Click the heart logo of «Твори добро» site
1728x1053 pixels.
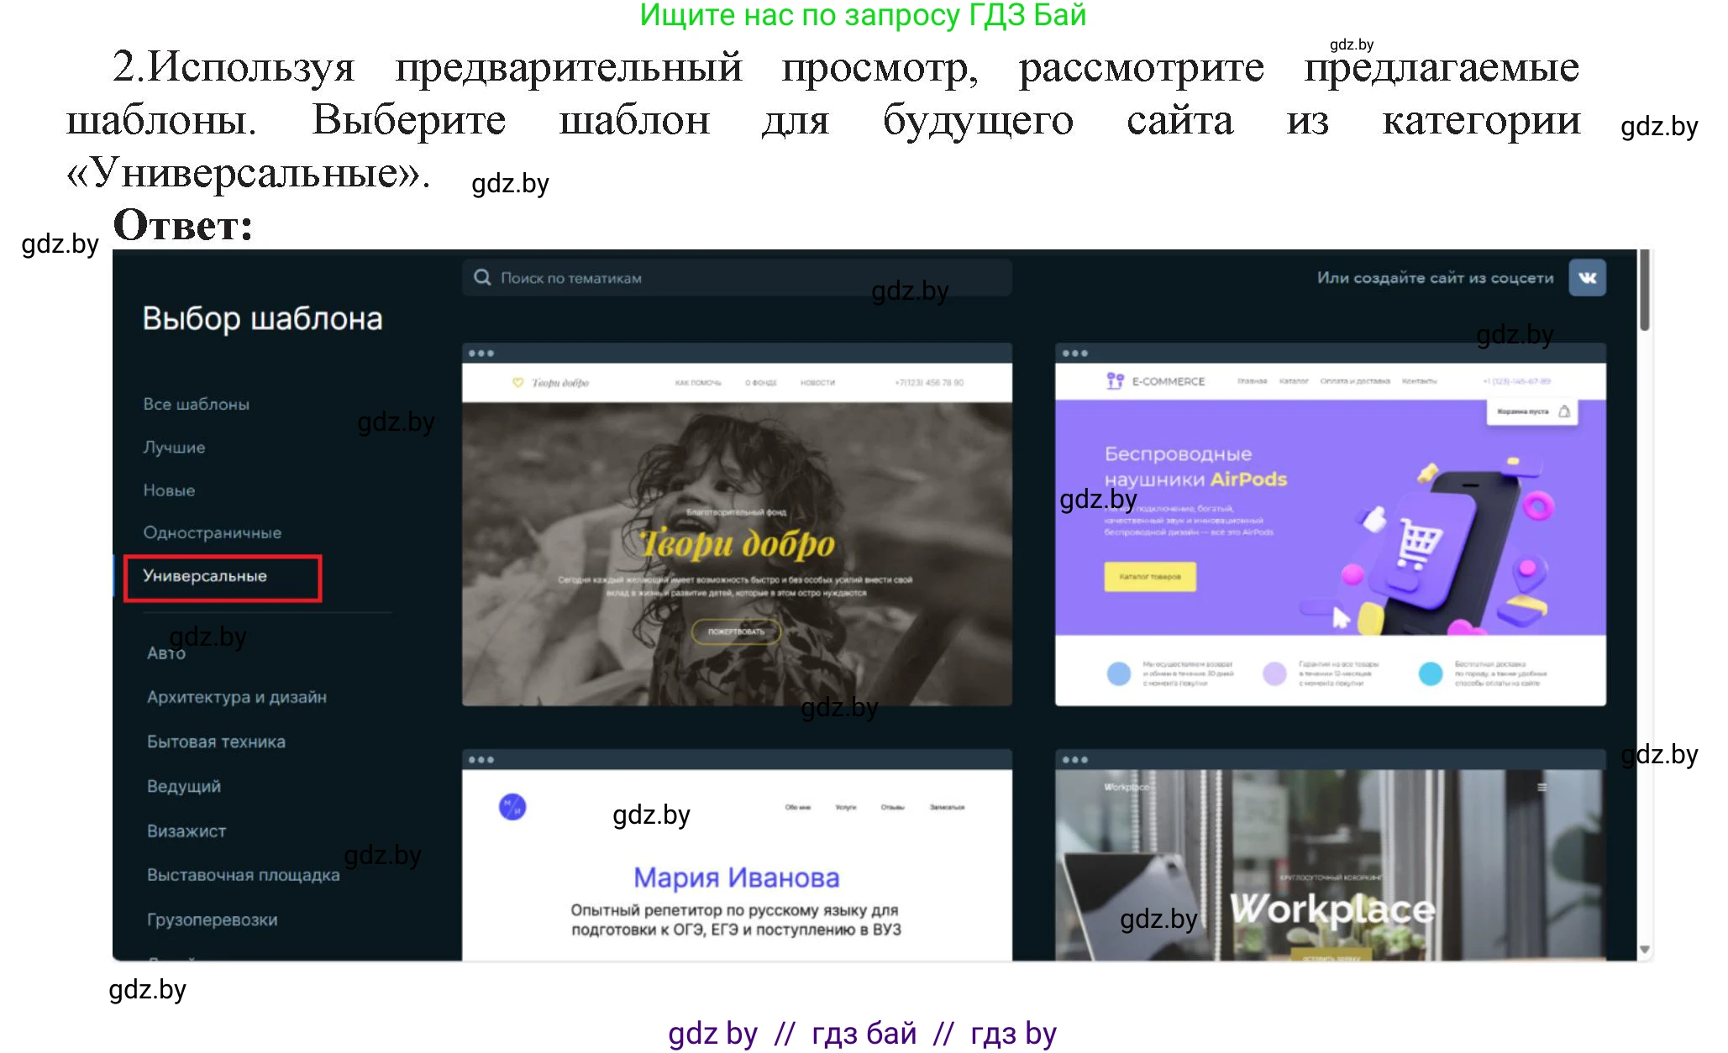[518, 382]
